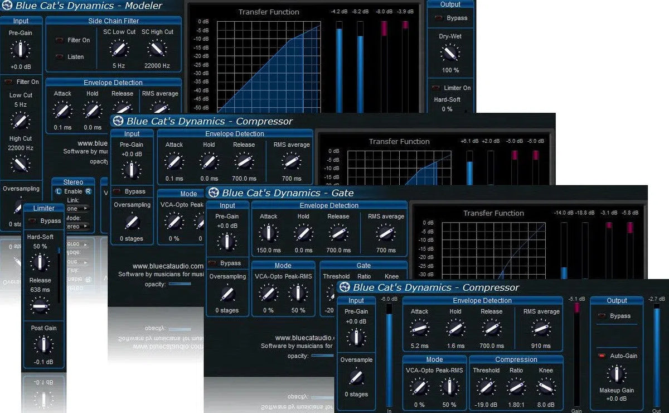This screenshot has width=669, height=413.
Task: Enable Filter On in the Side Chain Filter
Action: 59,41
